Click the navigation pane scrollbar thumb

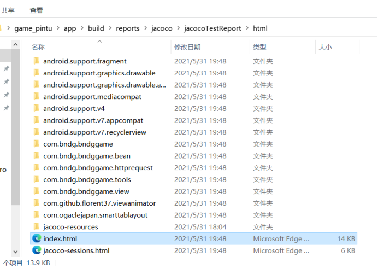click(15, 127)
